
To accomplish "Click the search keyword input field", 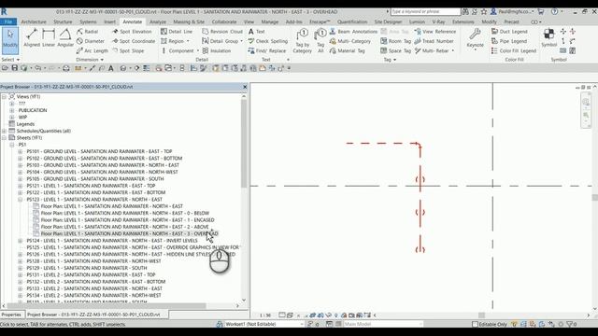I will (425, 12).
